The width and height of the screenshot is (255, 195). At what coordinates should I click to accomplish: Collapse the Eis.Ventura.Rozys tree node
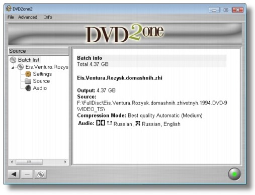pos(13,68)
